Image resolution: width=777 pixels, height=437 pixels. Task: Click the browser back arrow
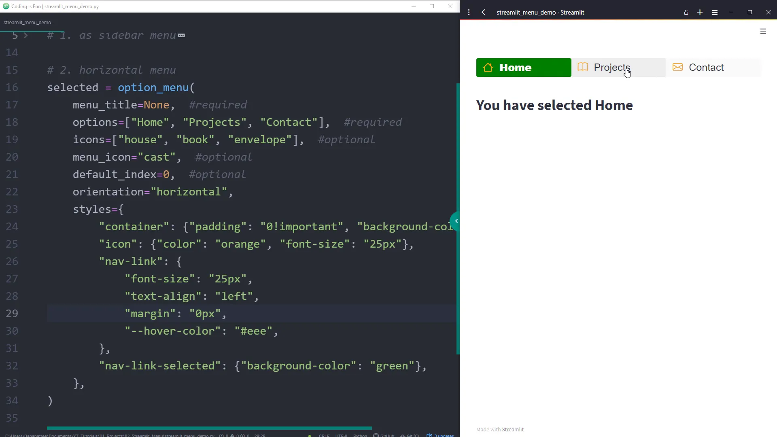click(x=483, y=12)
